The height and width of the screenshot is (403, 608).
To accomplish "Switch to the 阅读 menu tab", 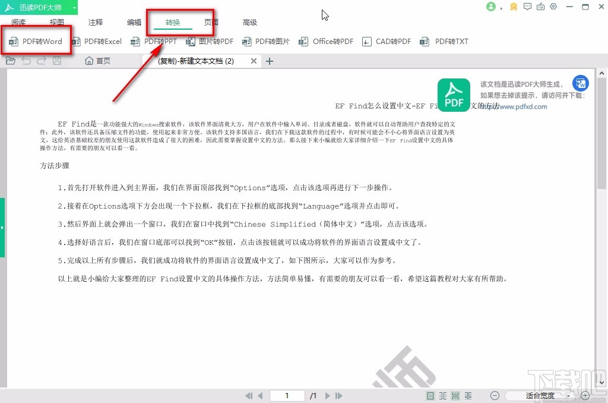I will coord(18,22).
